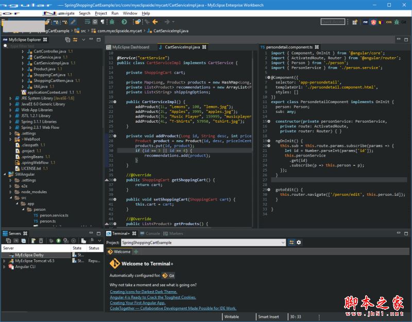Start server with green Run icon in Servers

coord(58,241)
